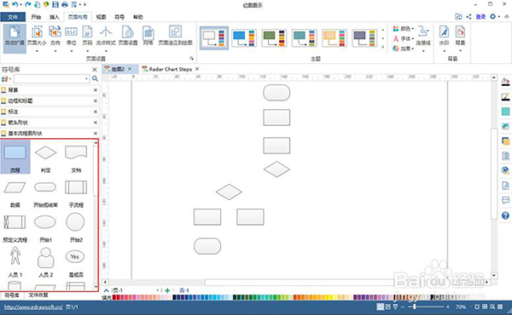Toggle the 自动扩展 auto-expand page button

coord(15,38)
